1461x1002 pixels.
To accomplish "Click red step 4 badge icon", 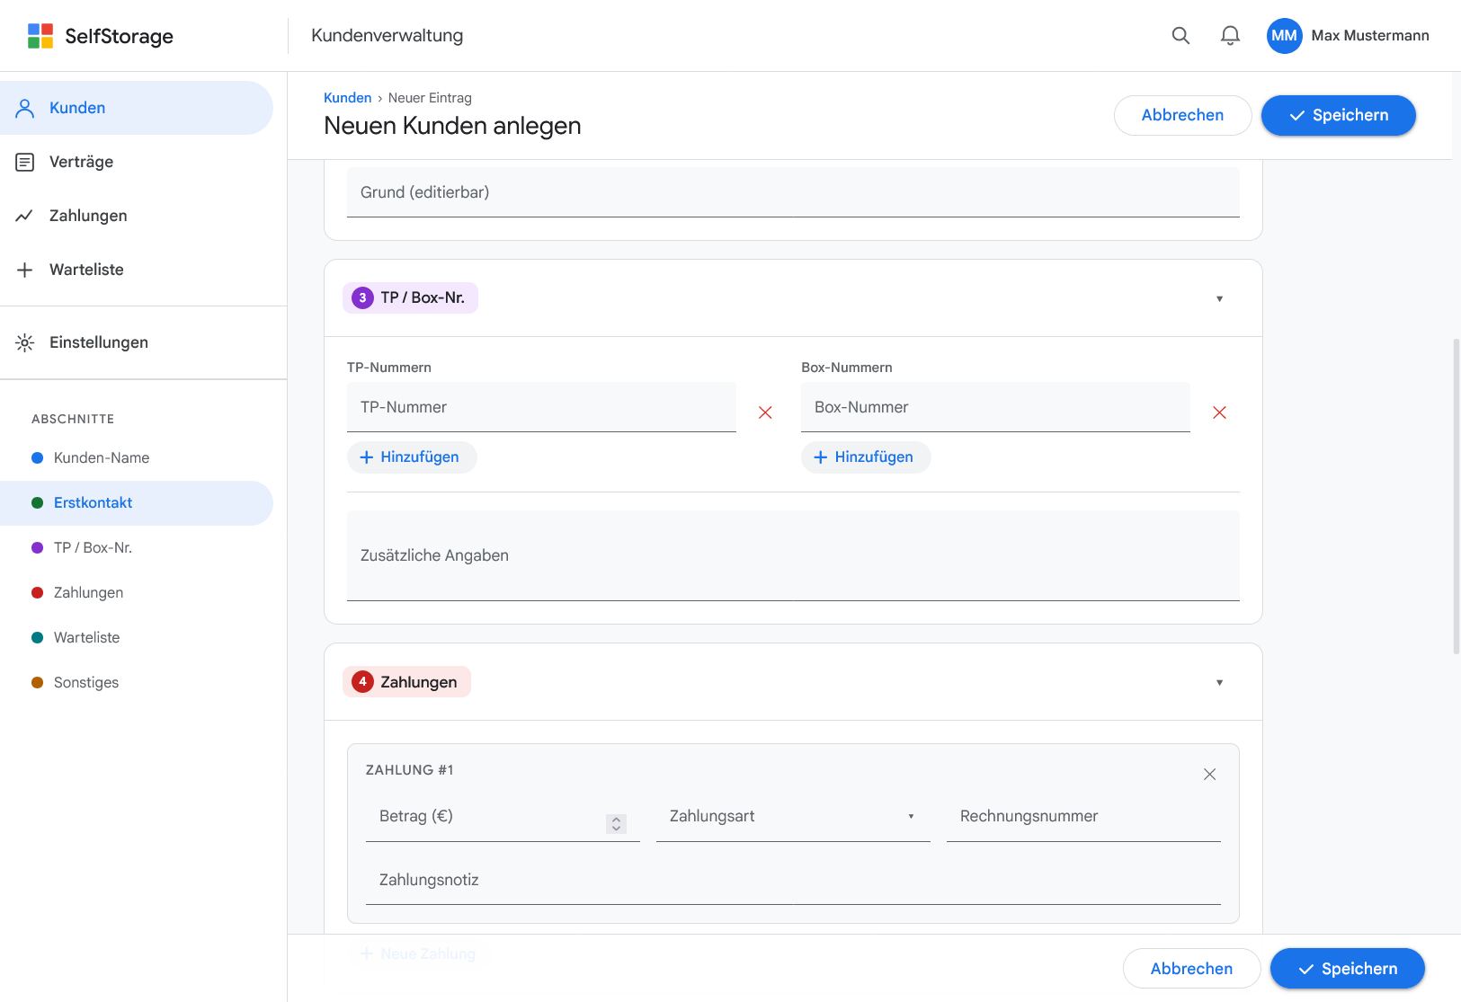I will coord(362,682).
